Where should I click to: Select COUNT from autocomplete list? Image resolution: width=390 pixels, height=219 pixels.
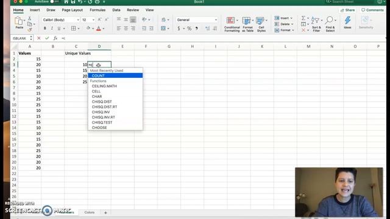115,75
